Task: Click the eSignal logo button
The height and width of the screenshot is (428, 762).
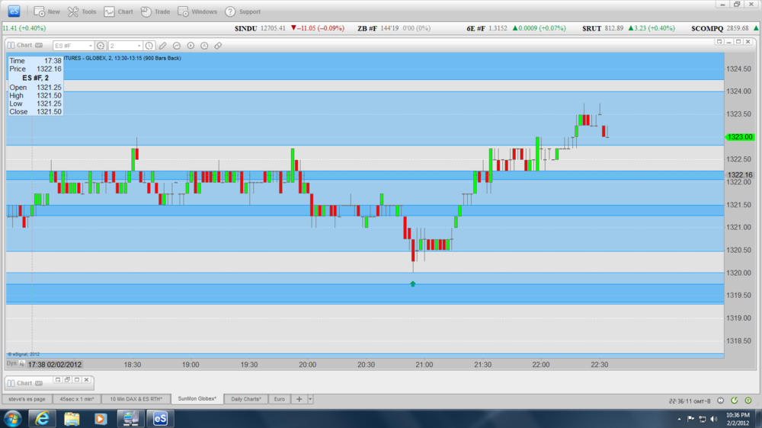Action: (x=14, y=11)
